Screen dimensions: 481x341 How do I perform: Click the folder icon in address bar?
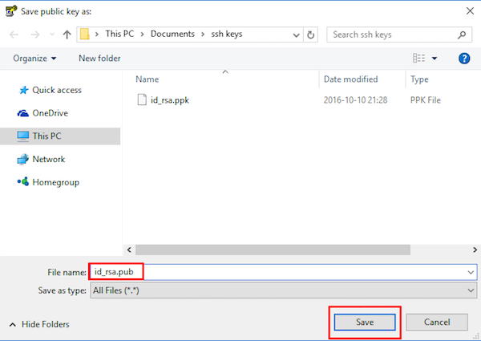[x=85, y=34]
